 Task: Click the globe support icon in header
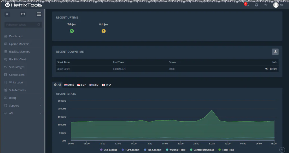[257, 5]
